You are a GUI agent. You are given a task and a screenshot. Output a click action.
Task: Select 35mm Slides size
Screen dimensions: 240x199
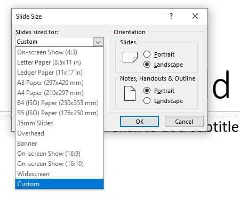(59, 123)
